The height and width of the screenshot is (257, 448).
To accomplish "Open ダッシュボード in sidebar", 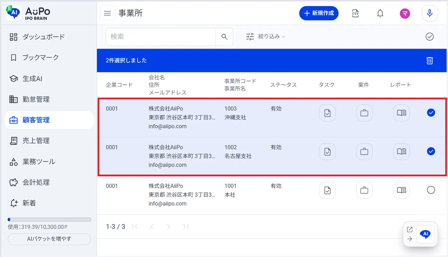I will tap(49, 37).
